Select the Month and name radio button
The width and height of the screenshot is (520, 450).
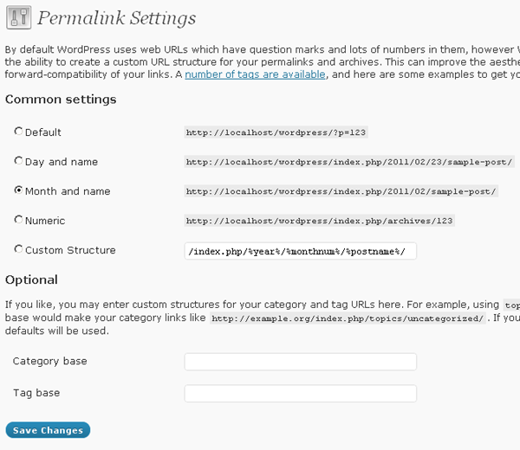pyautogui.click(x=18, y=190)
